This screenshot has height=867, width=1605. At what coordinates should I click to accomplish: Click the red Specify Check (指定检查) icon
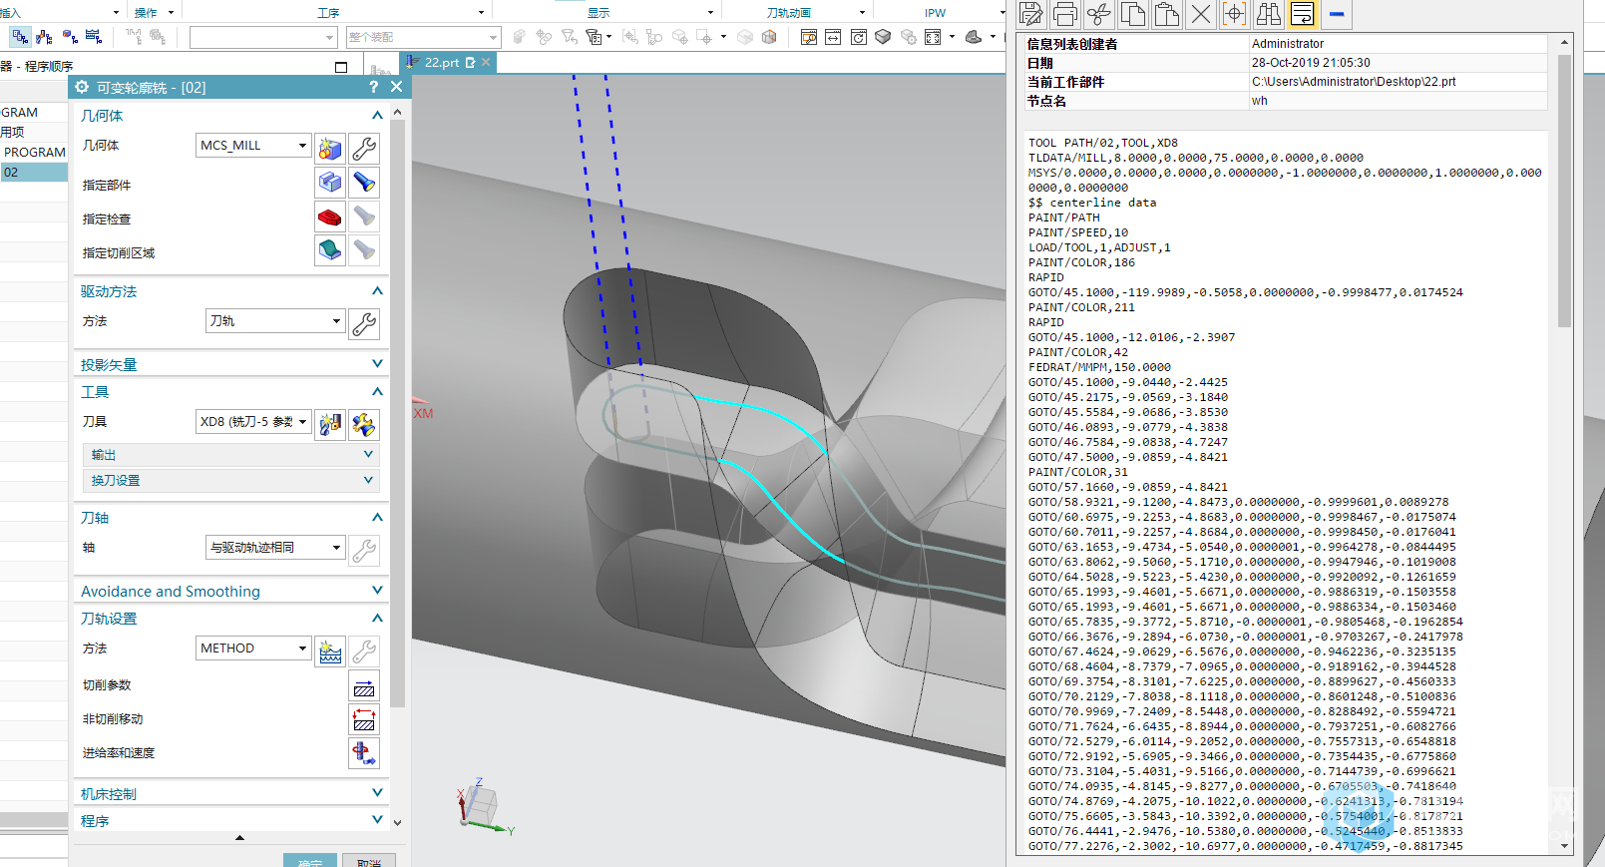(x=330, y=217)
